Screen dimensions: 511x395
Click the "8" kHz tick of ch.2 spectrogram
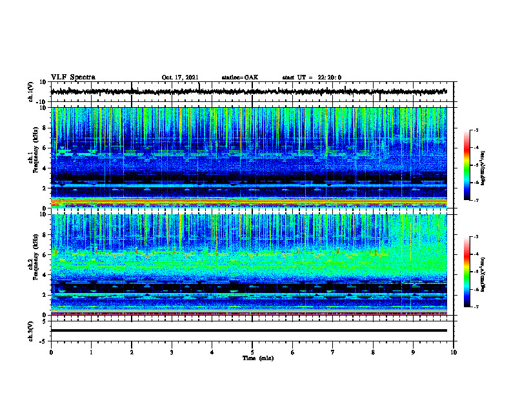(x=45, y=235)
